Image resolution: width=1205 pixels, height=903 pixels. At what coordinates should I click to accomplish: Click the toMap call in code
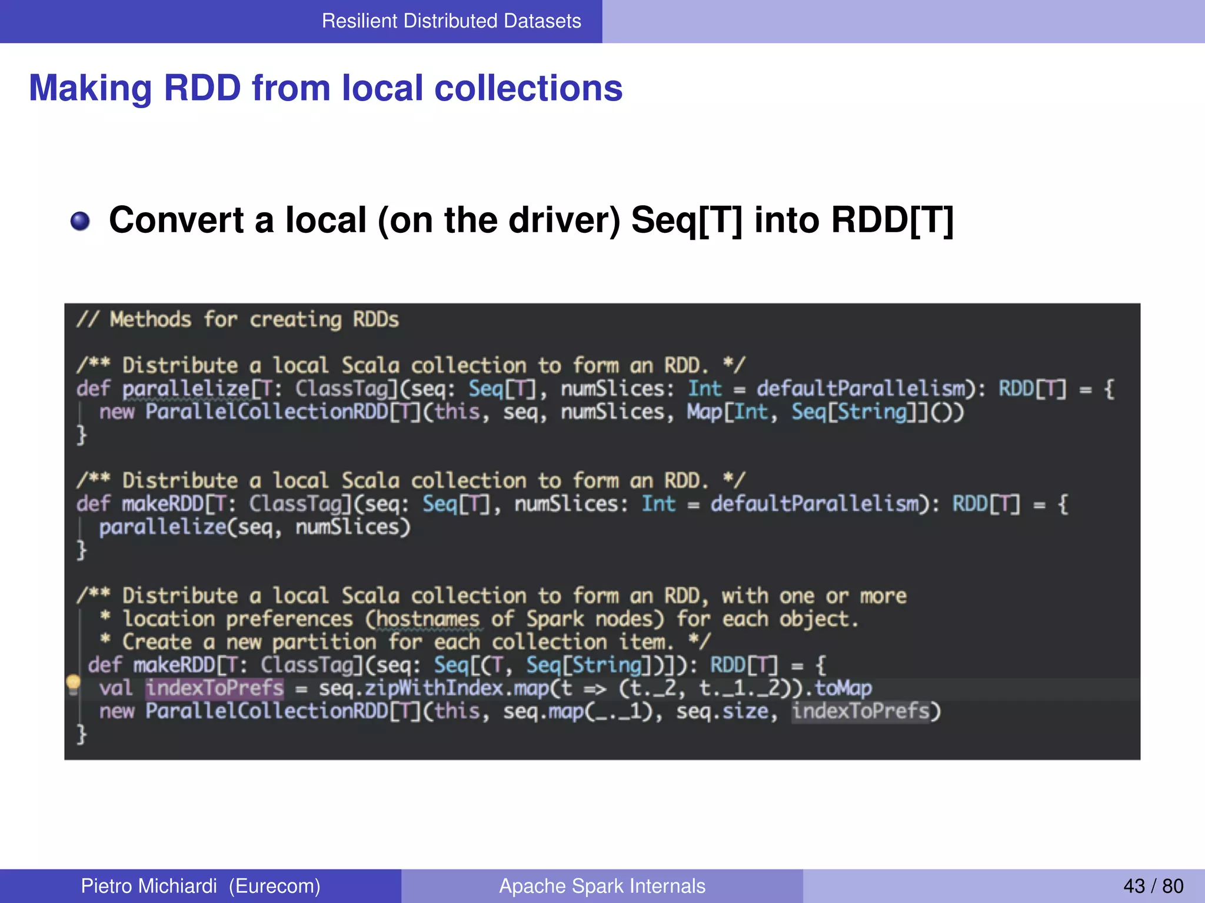[x=843, y=688]
